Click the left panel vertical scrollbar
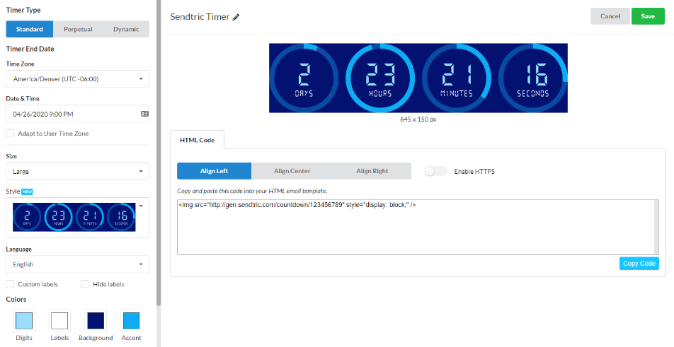The width and height of the screenshot is (674, 347). 159,153
